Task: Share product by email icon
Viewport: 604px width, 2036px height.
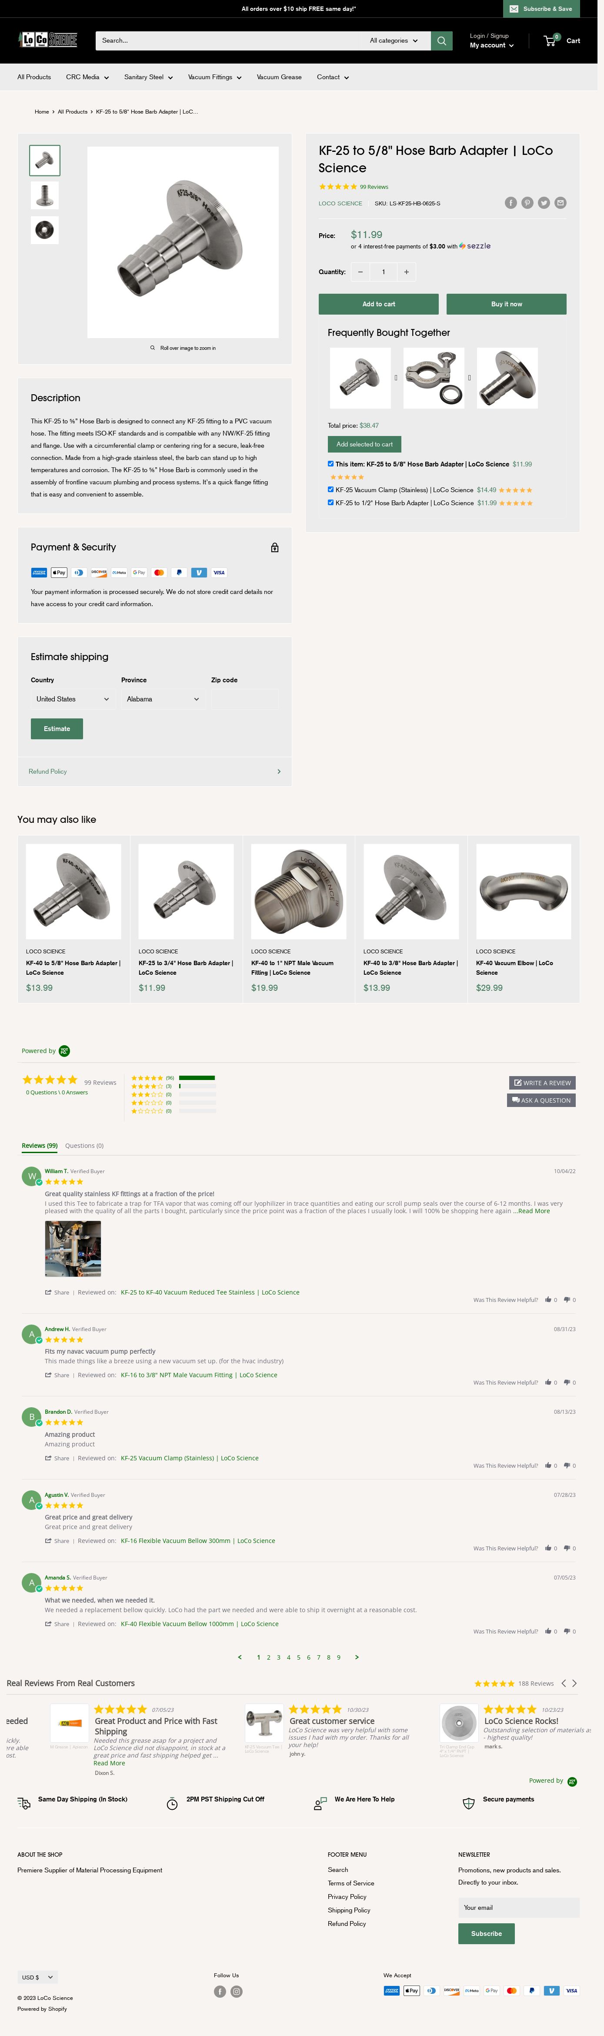Action: click(x=561, y=203)
